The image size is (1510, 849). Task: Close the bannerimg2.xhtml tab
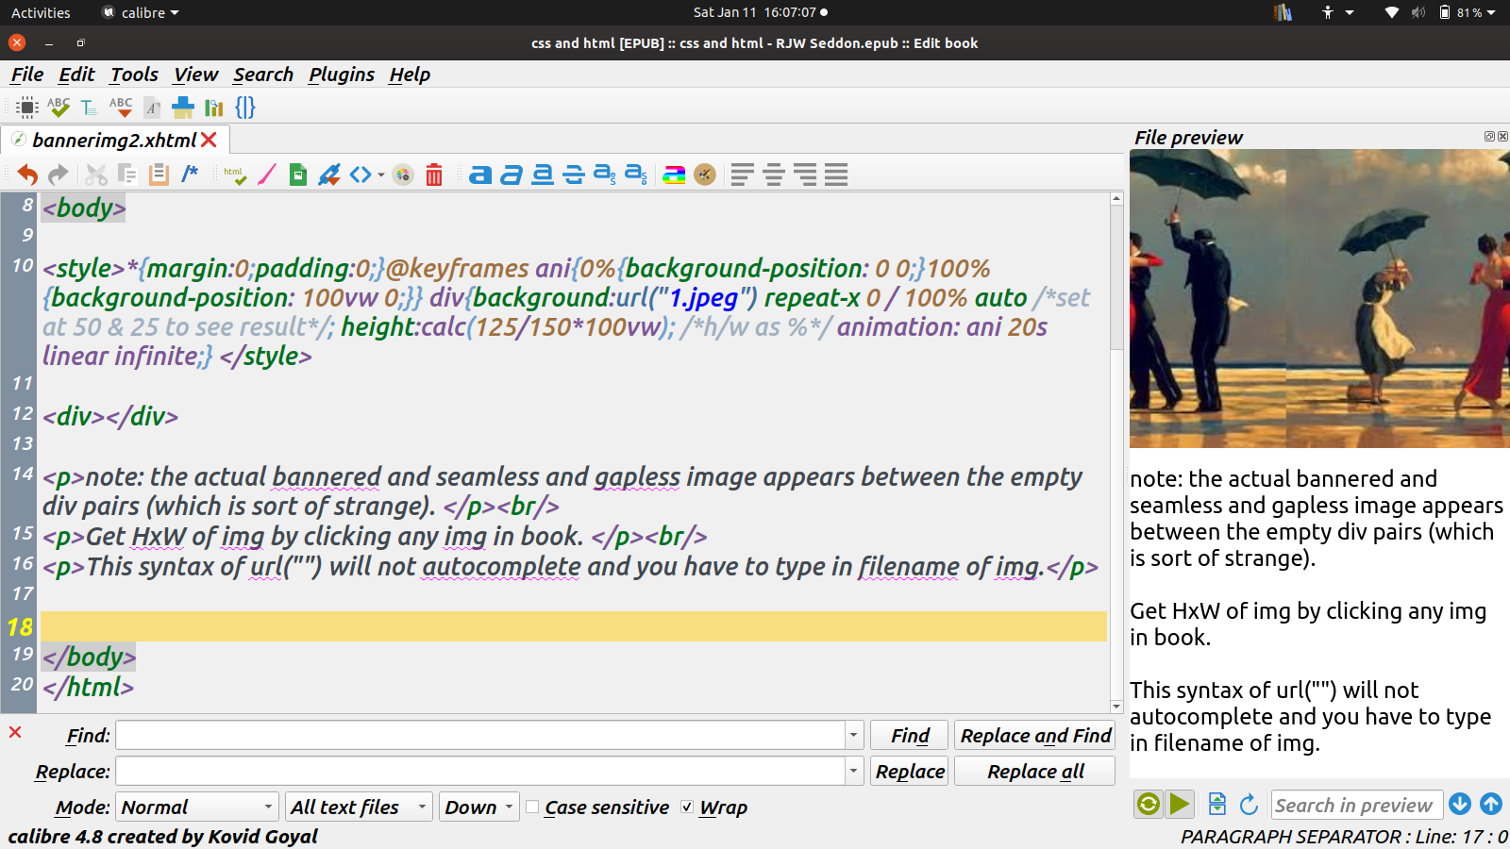(210, 140)
